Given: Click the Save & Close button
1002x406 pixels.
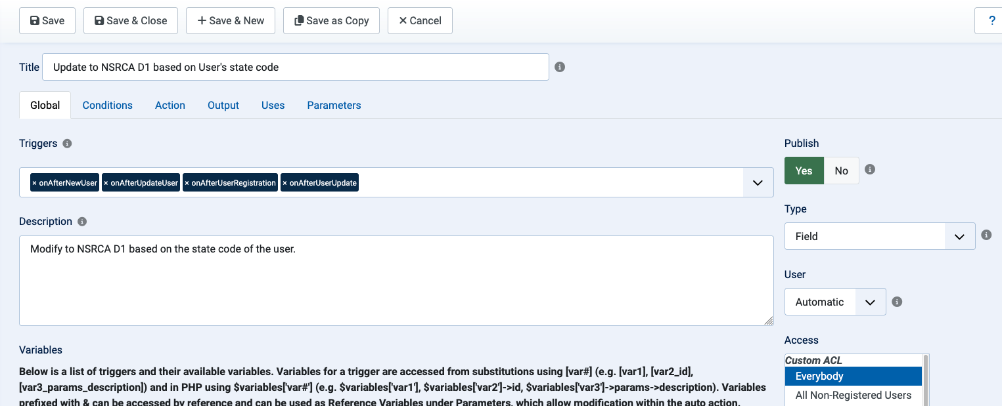Looking at the screenshot, I should coord(131,20).
